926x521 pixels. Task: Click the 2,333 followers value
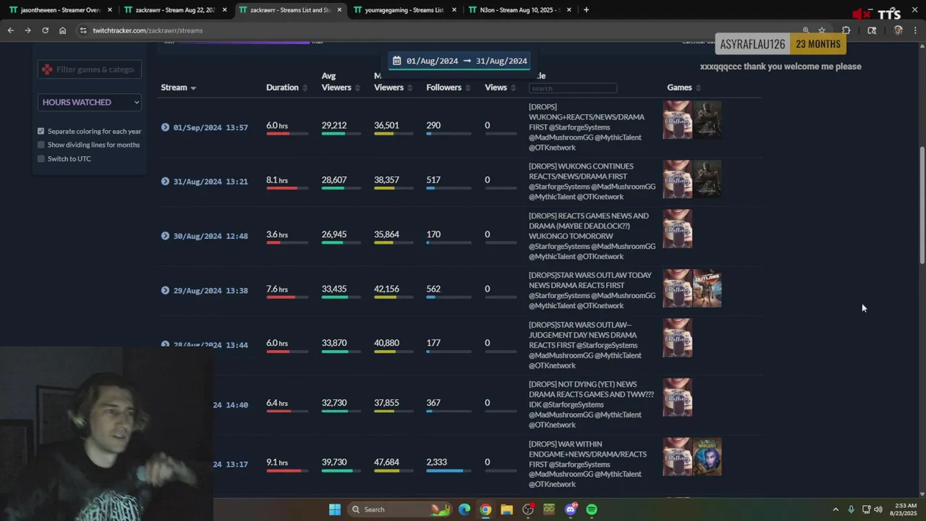(437, 462)
